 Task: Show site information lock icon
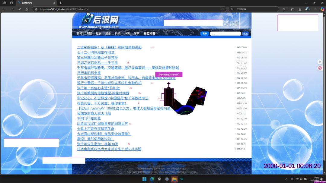tap(37, 9)
